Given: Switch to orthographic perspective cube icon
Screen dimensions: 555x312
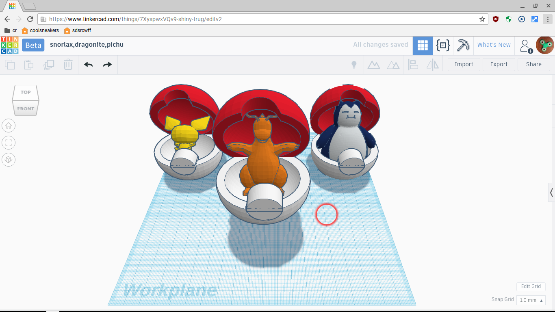Looking at the screenshot, I should pyautogui.click(x=9, y=160).
